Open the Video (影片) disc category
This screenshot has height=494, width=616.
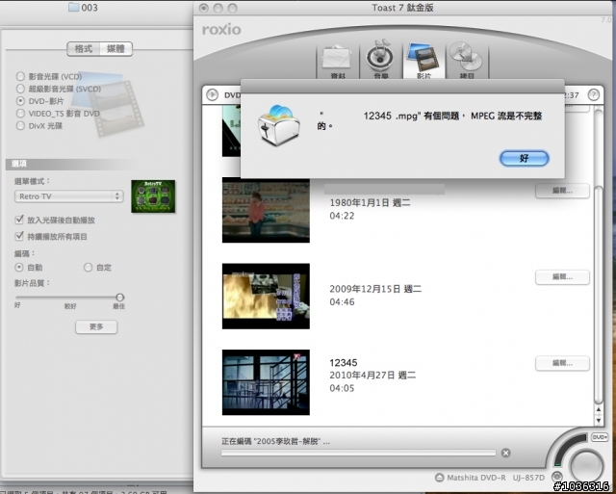coord(423,60)
